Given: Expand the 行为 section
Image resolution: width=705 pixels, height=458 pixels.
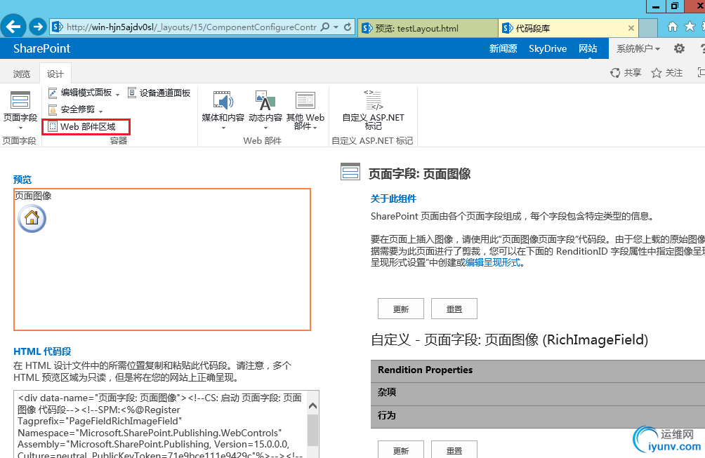Looking at the screenshot, I should pos(538,415).
